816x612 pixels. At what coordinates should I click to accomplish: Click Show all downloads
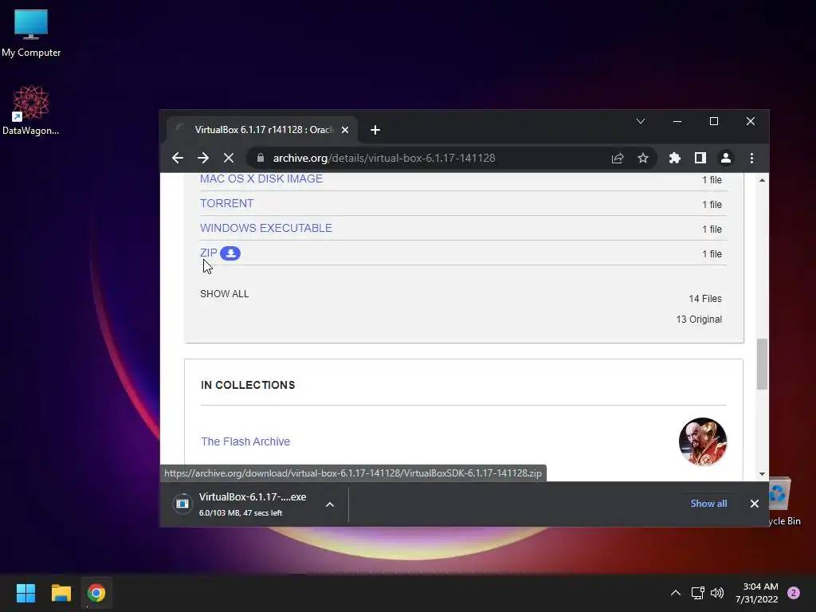pos(708,504)
